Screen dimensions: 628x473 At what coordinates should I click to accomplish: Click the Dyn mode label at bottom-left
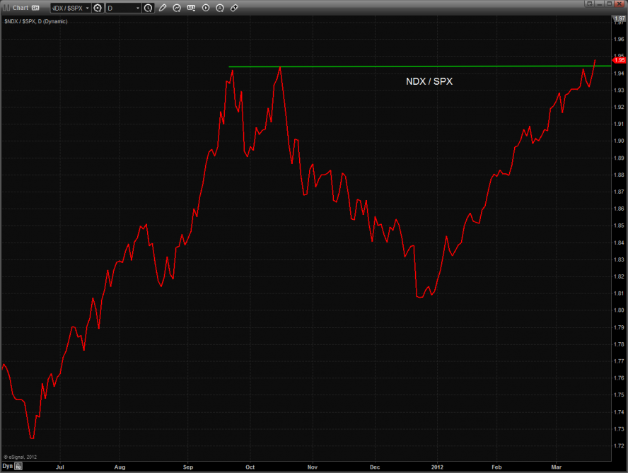click(7, 466)
